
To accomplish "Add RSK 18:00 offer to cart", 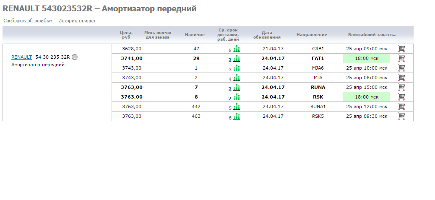I will point(401,97).
